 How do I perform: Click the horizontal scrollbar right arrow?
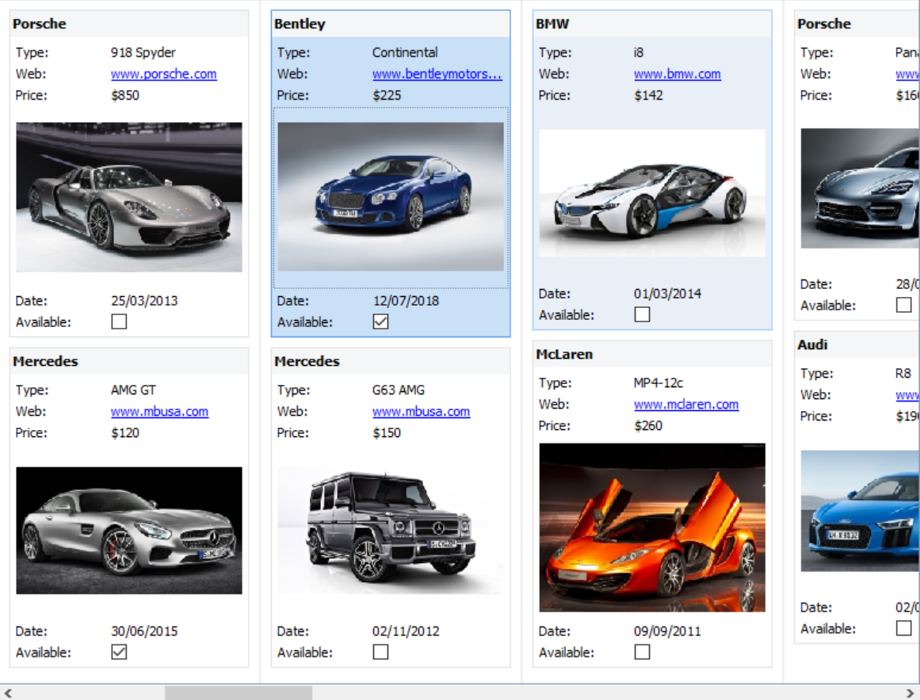click(910, 693)
